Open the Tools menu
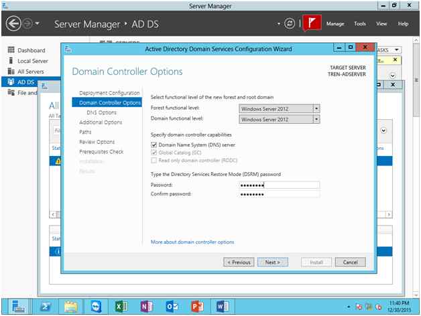This screenshot has height=316, width=421. [x=360, y=23]
